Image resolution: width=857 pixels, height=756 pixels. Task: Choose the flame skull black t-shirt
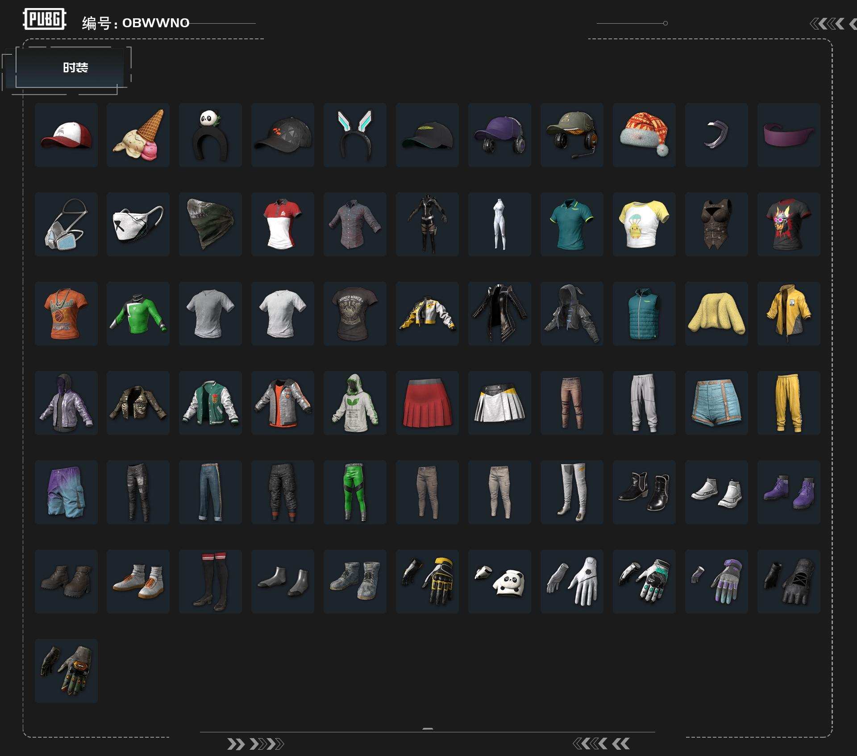pyautogui.click(x=789, y=224)
